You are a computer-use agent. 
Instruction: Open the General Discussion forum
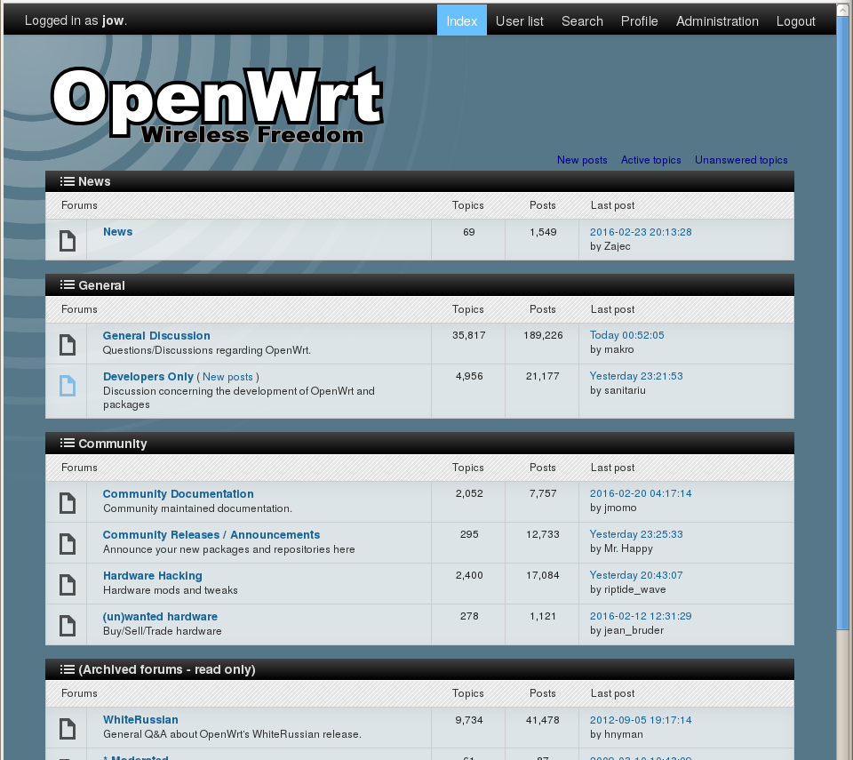(x=156, y=336)
